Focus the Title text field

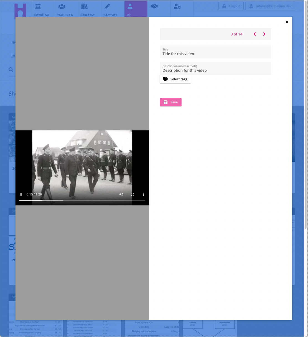pos(215,54)
